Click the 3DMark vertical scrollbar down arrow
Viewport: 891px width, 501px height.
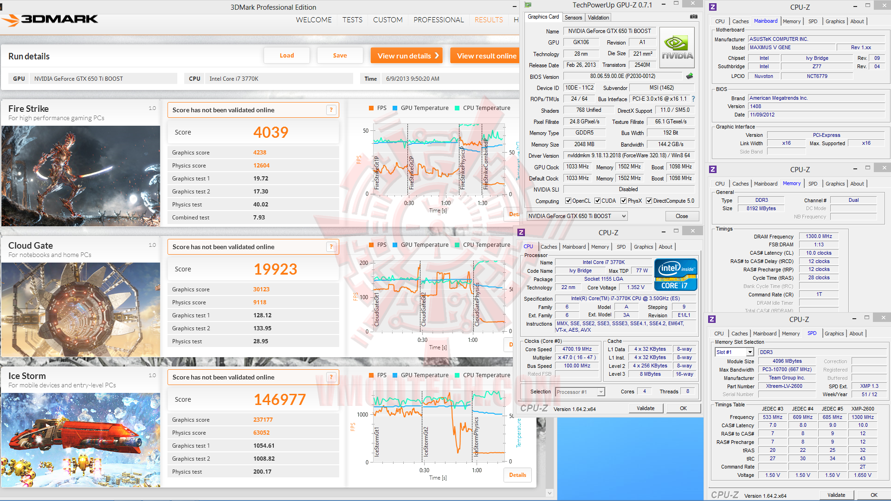click(x=549, y=493)
